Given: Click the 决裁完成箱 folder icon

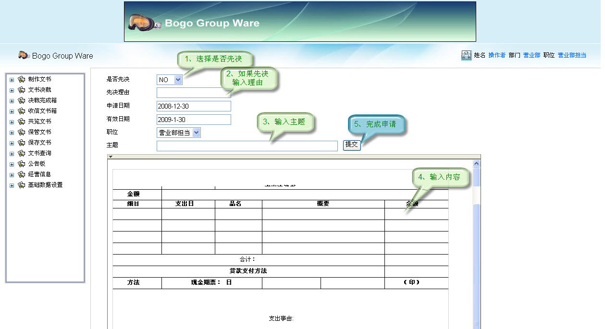Looking at the screenshot, I should (22, 100).
